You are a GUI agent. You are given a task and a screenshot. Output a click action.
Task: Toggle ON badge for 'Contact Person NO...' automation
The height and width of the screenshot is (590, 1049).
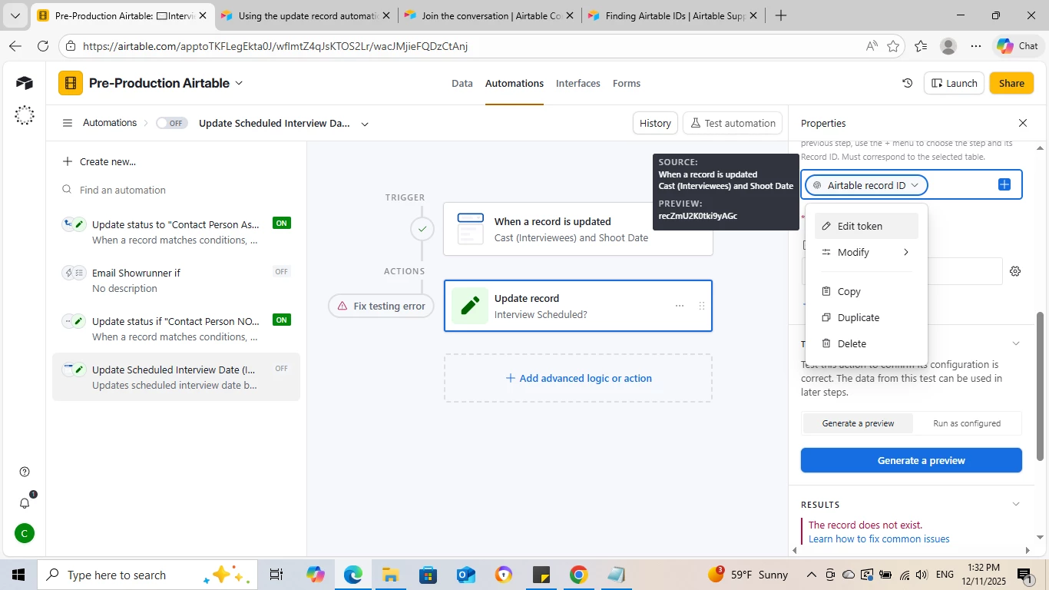(282, 320)
